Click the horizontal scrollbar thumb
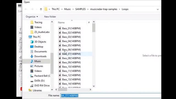This screenshot has height=99, width=176. [62, 90]
